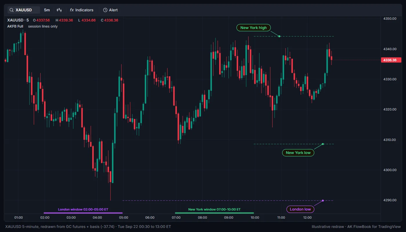Click the 4340.00 price axis label
This screenshot has width=406, height=232.
pyautogui.click(x=390, y=49)
